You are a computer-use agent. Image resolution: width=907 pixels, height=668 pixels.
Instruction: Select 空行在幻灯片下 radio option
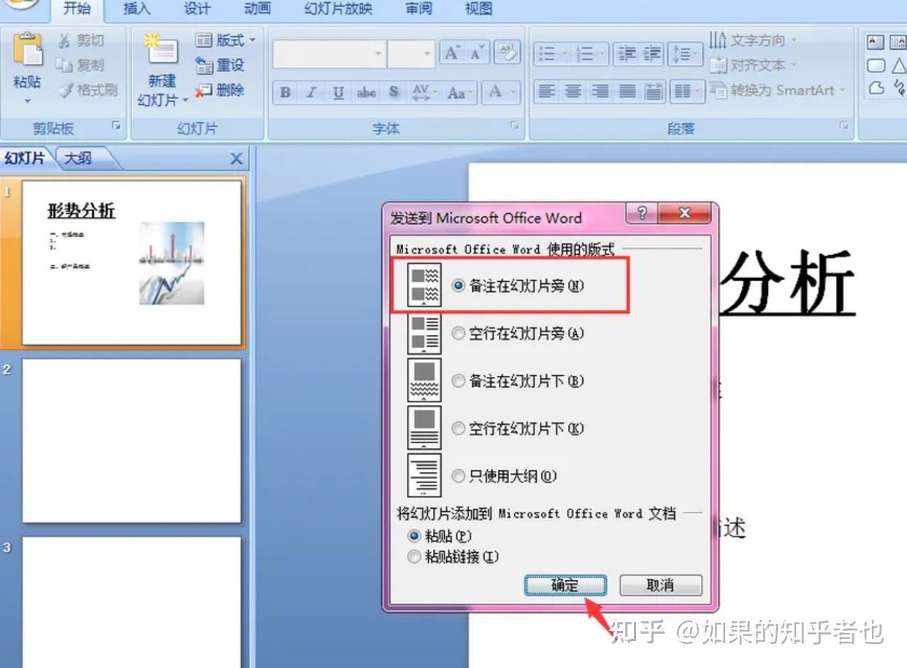pos(519,429)
